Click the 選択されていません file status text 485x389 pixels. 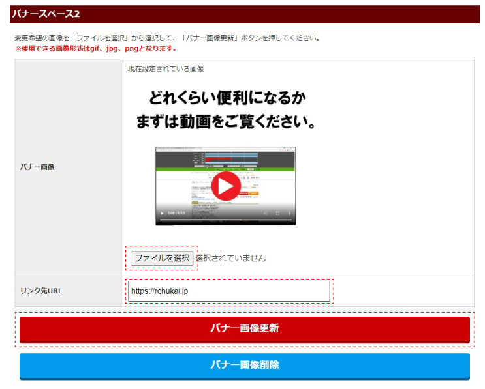point(230,258)
